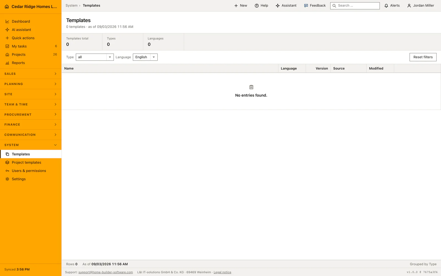This screenshot has height=276, width=441.
Task: Open the Language filter dropdown
Action: pos(145,57)
